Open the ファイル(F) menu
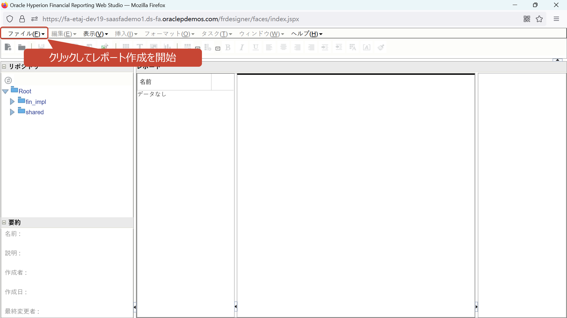 coord(25,34)
